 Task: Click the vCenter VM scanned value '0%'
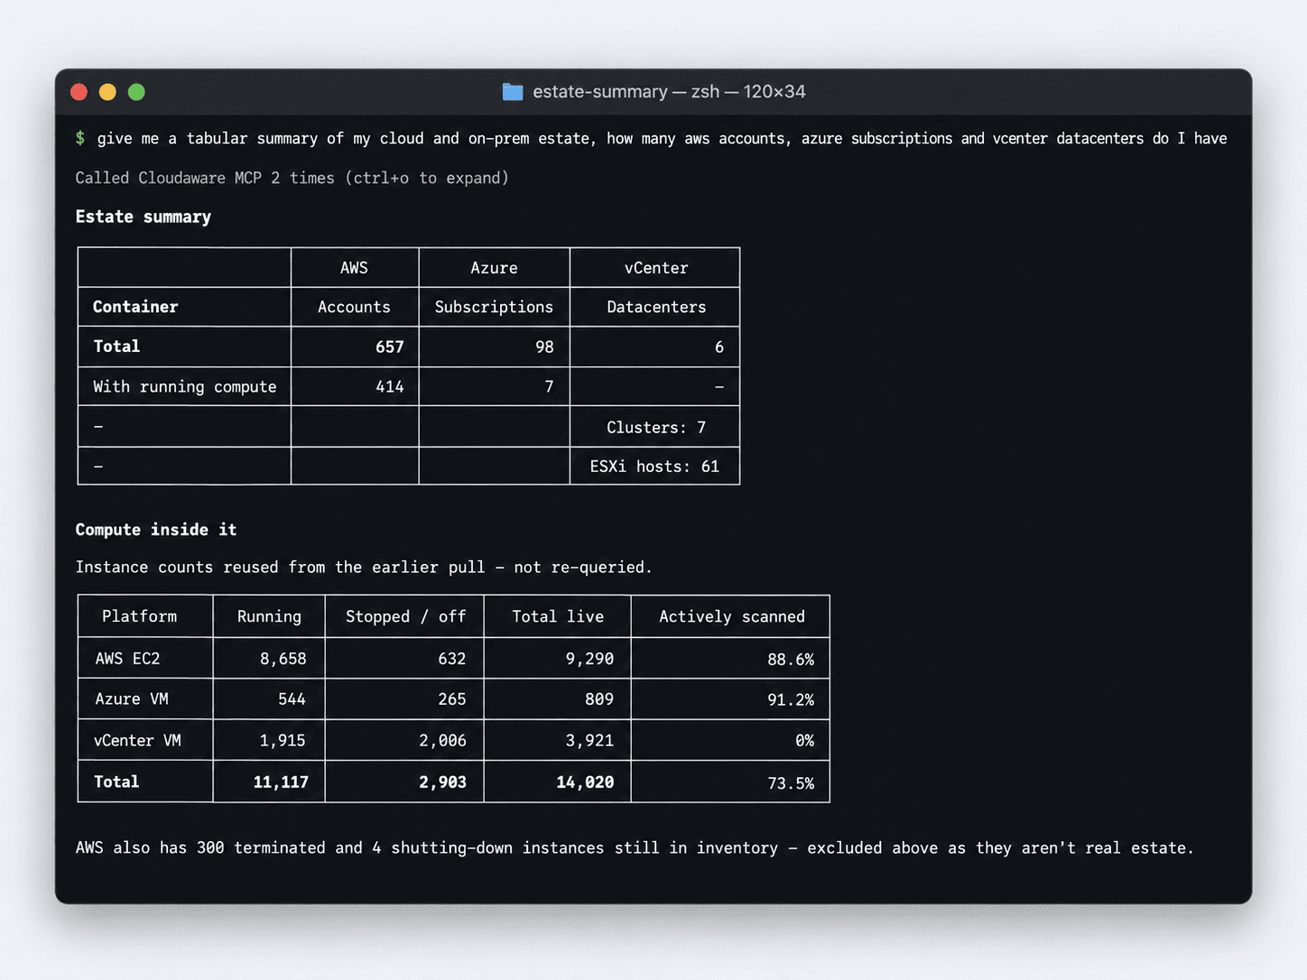[805, 741]
